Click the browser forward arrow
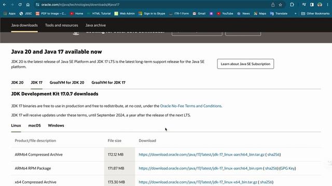332x186 pixels. (x=12, y=5)
